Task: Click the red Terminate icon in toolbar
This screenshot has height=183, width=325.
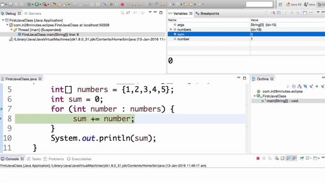Action: [122, 4]
